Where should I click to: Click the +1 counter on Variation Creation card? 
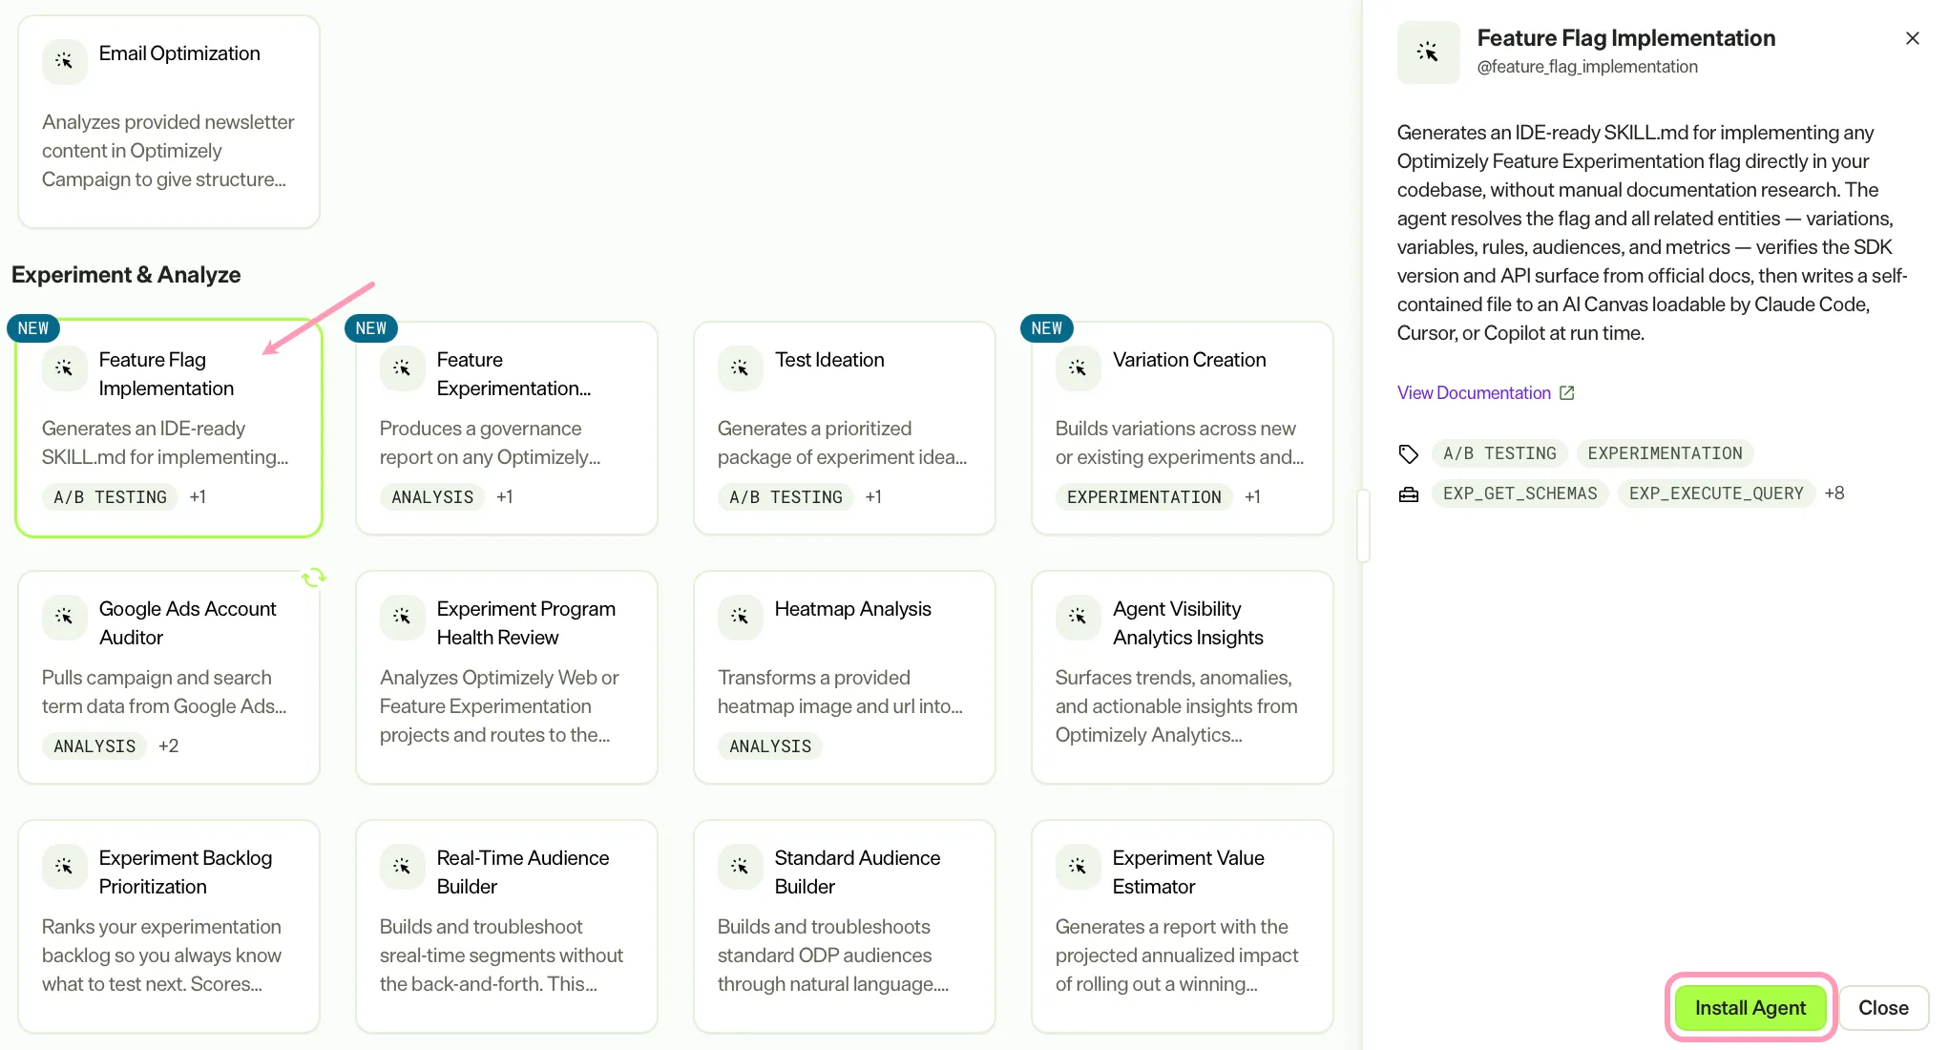tap(1253, 496)
